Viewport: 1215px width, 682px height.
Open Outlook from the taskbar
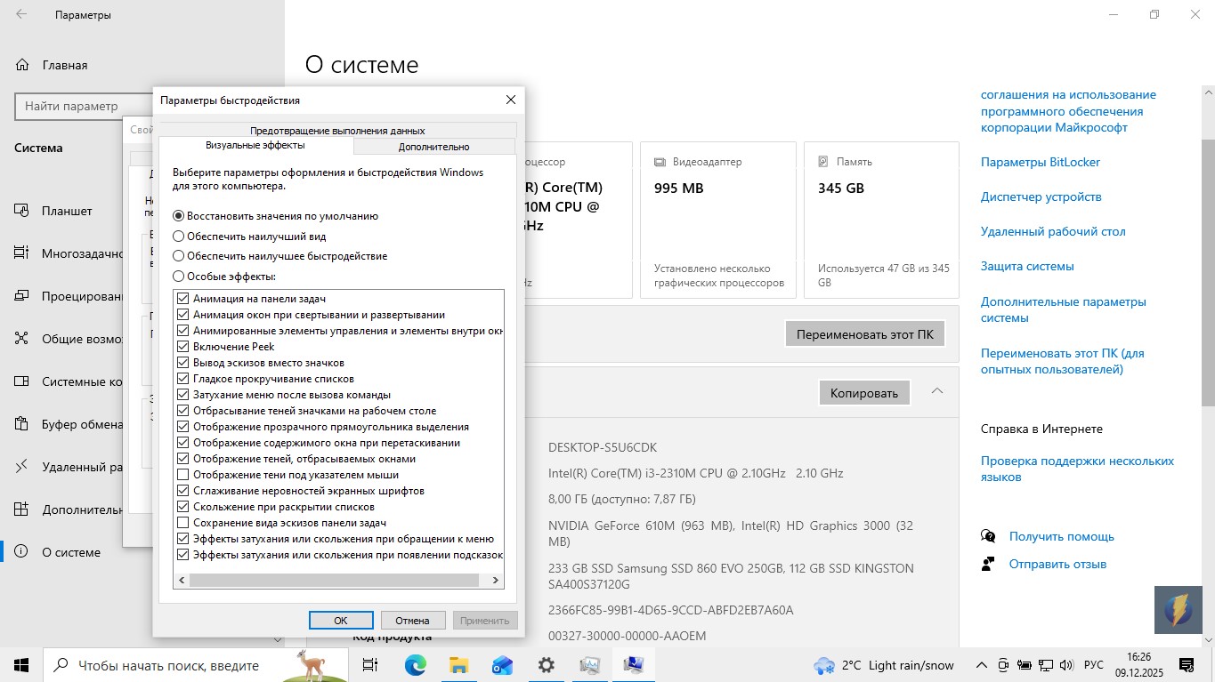click(502, 665)
